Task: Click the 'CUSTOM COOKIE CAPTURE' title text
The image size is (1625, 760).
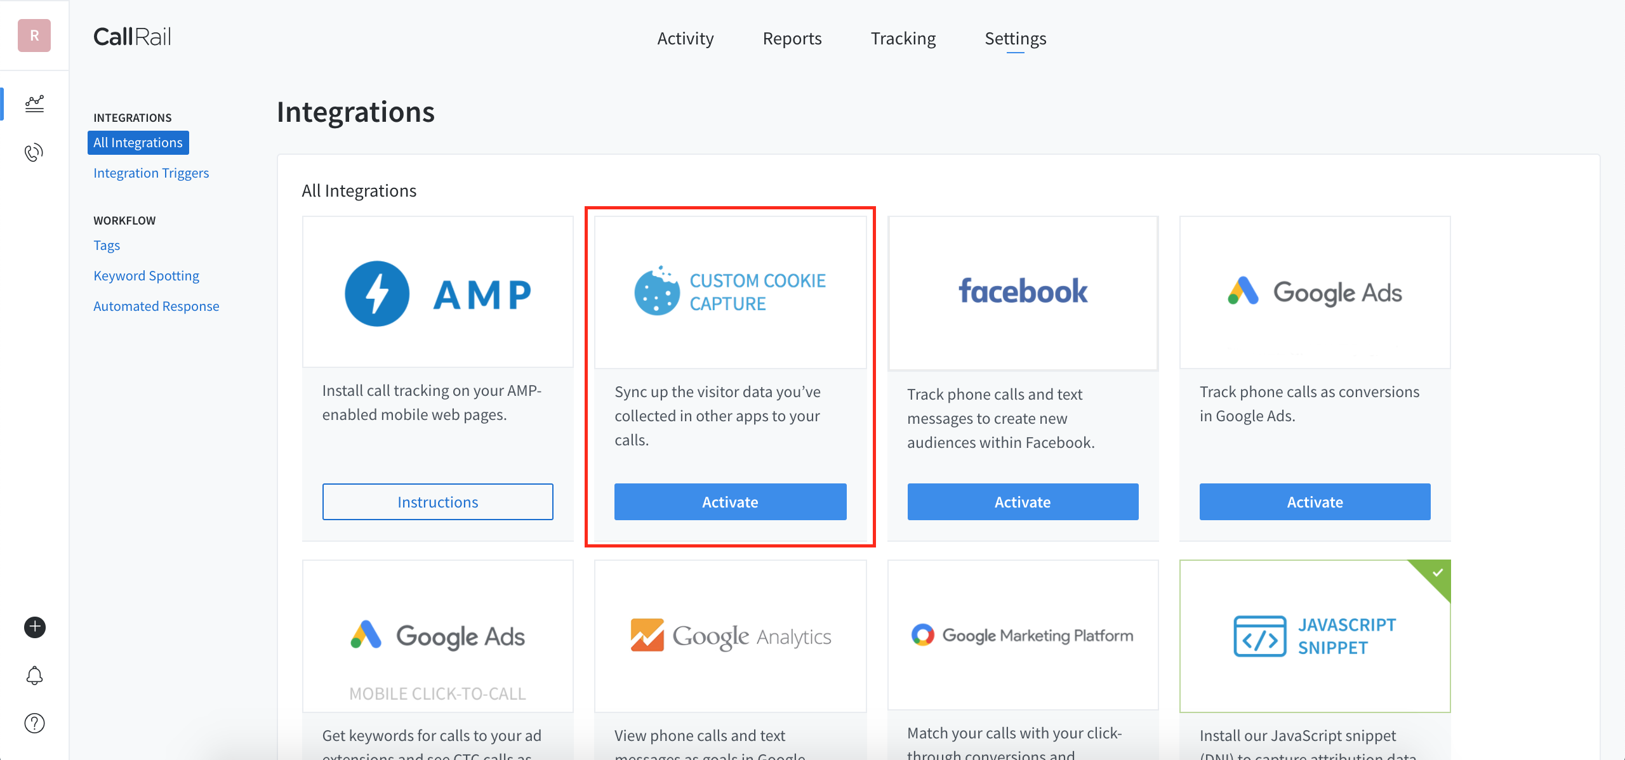Action: pos(758,292)
